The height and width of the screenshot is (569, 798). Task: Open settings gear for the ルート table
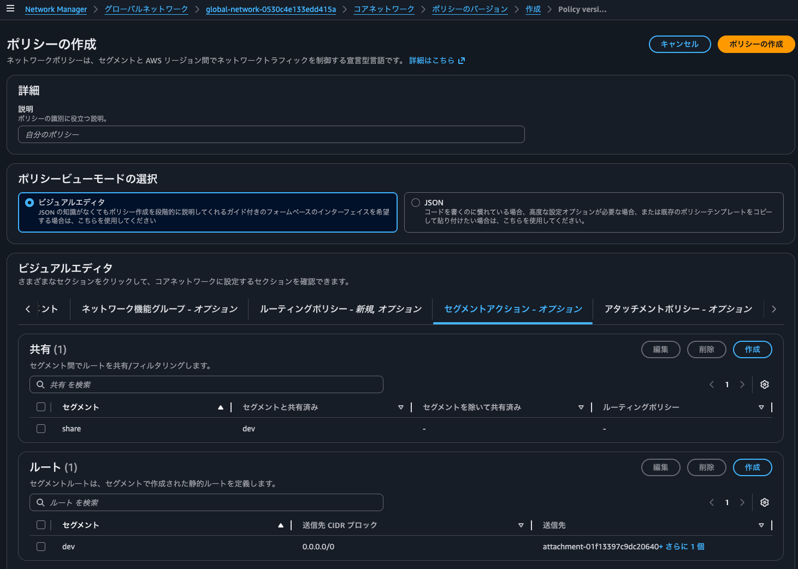(764, 502)
